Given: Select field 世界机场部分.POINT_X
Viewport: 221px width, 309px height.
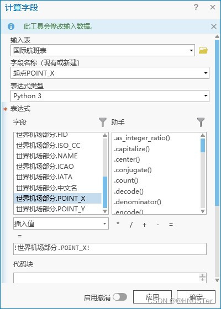Looking at the screenshot, I should [57, 198].
